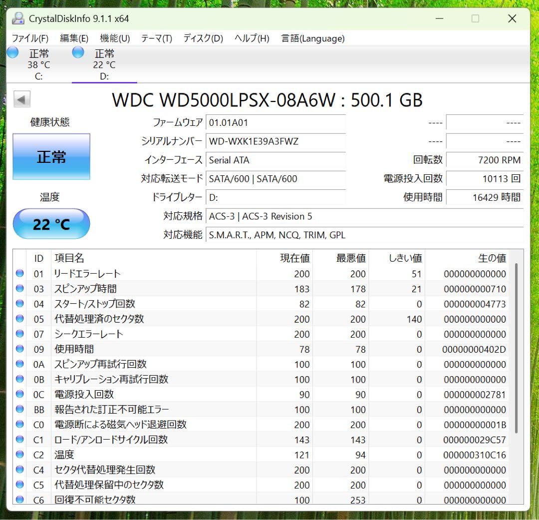Click the ファームウェア field showing 01.01A01
This screenshot has width=539, height=520.
(276, 122)
